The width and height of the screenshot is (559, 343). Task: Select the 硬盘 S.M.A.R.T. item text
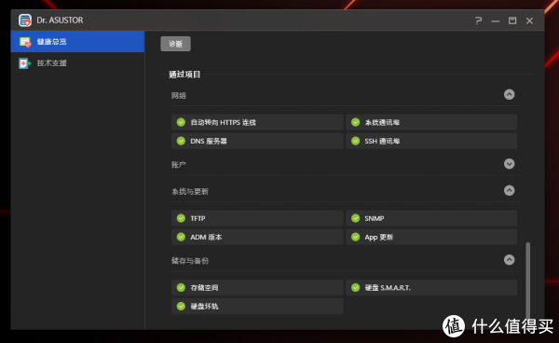388,288
